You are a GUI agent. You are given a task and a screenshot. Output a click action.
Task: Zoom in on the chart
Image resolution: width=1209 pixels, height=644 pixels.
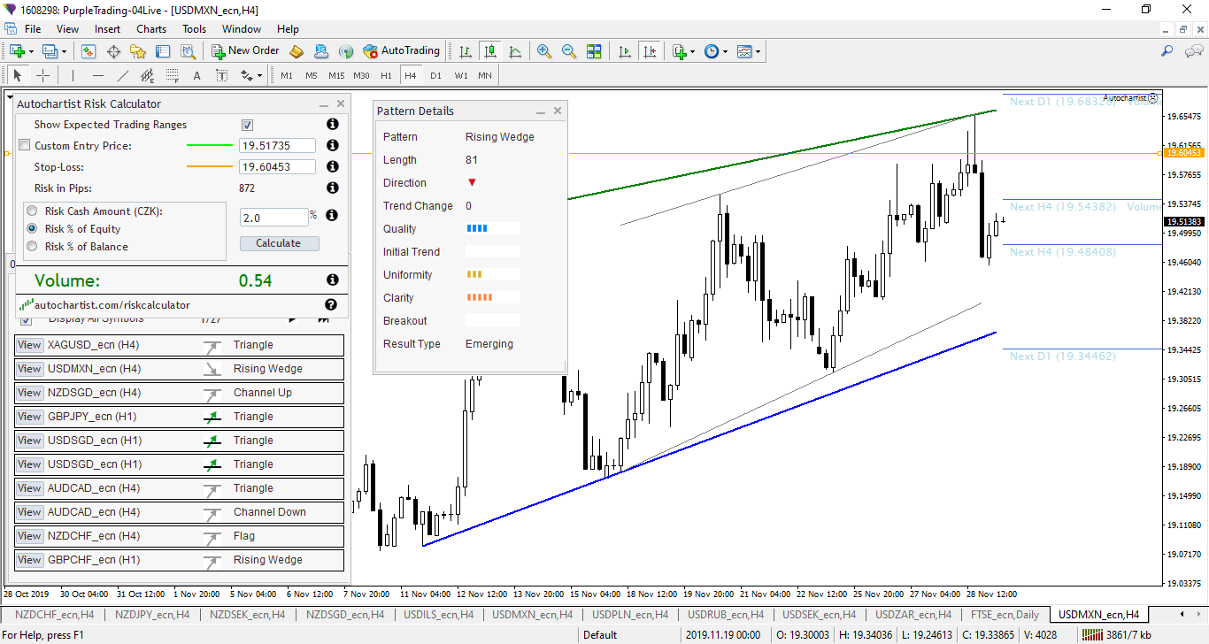[544, 51]
